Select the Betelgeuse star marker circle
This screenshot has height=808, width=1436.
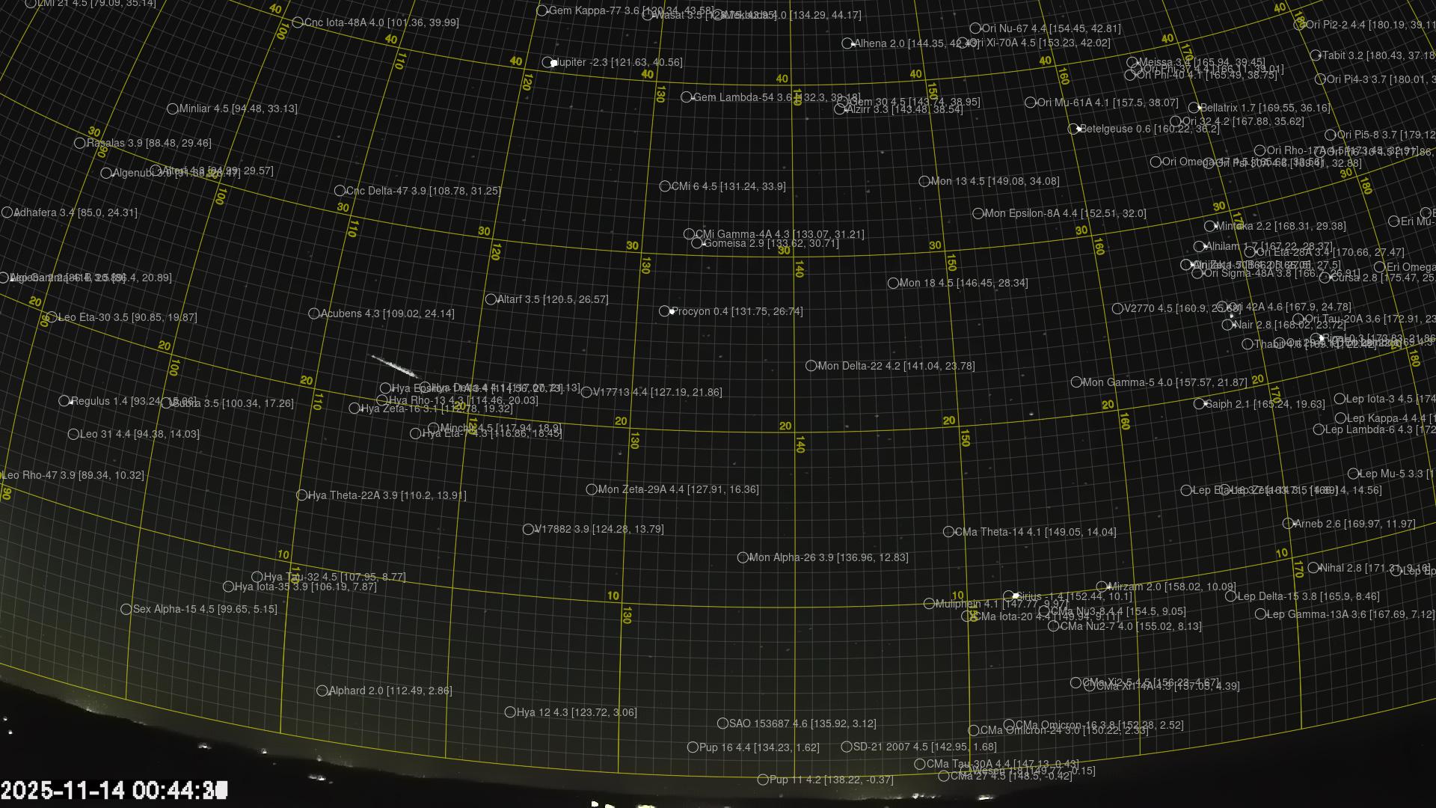coord(1073,129)
